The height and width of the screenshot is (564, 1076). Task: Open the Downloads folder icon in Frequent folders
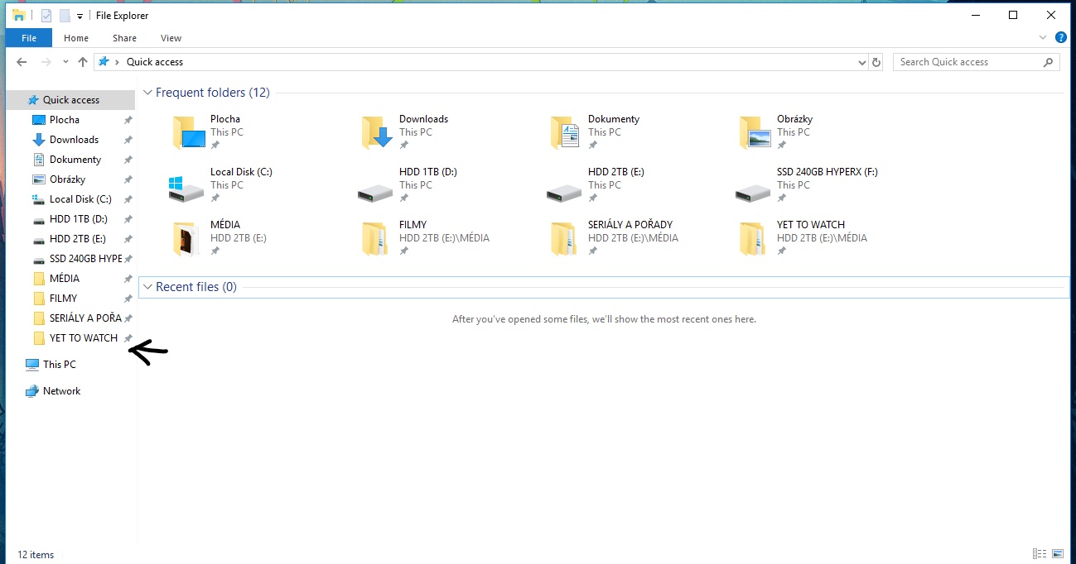point(377,132)
